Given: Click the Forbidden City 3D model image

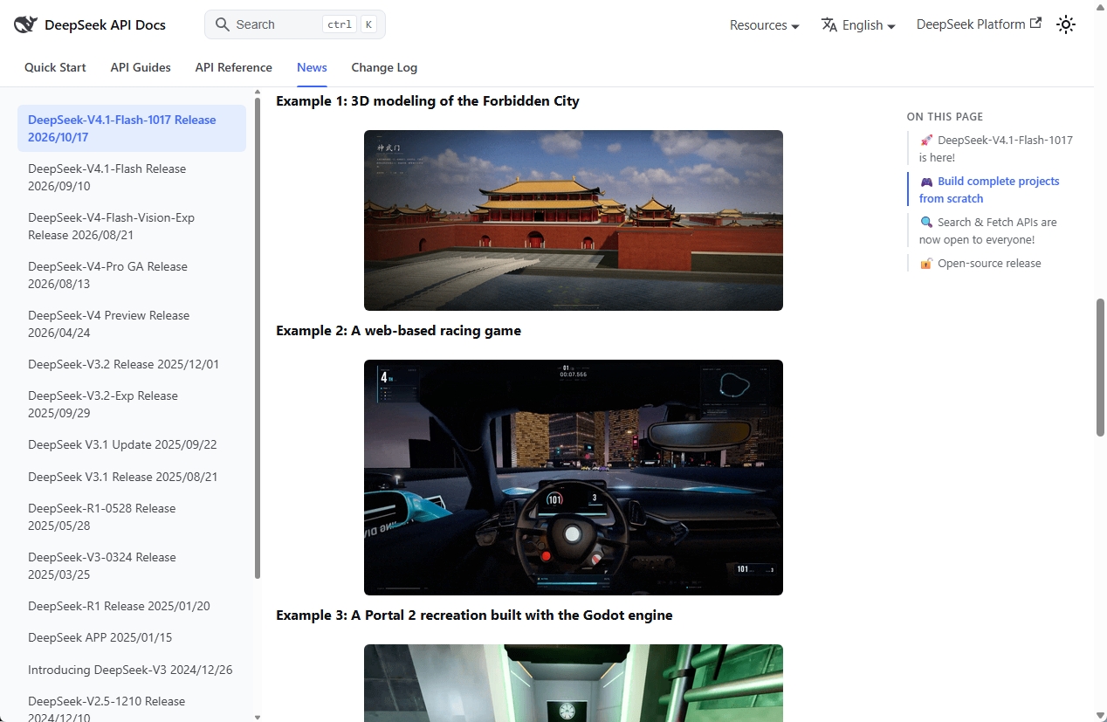Looking at the screenshot, I should [x=574, y=220].
